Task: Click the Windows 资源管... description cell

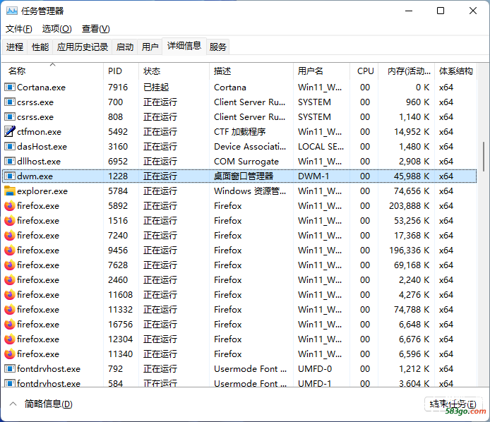Action: tap(250, 191)
